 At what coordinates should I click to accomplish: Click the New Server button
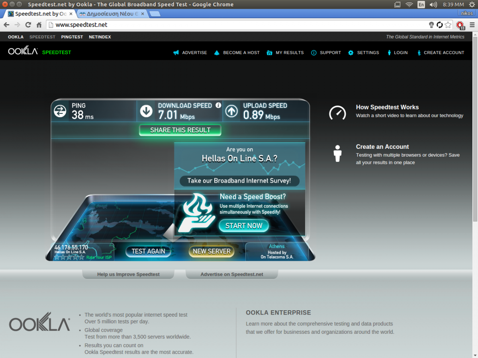pos(212,251)
